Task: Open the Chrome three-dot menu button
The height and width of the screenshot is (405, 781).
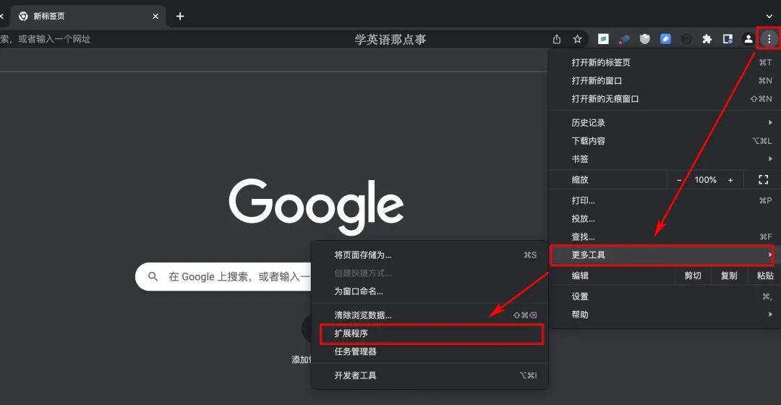Action: [769, 39]
